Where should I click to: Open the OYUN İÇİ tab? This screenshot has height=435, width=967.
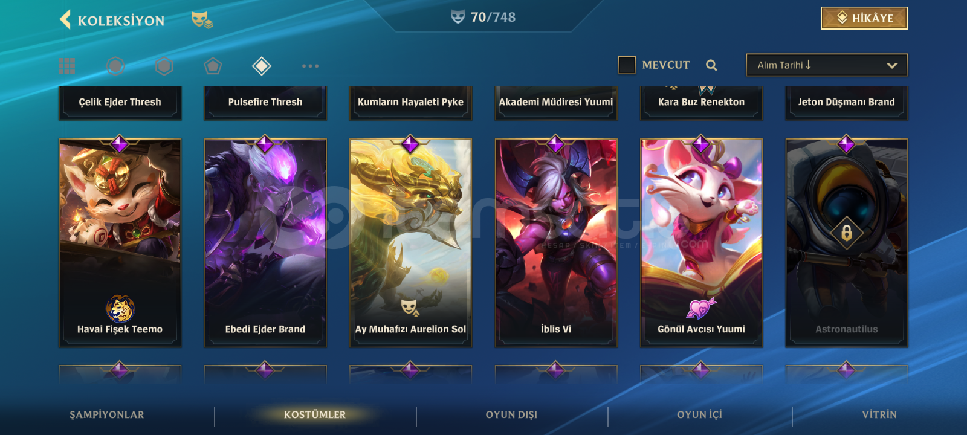[699, 414]
